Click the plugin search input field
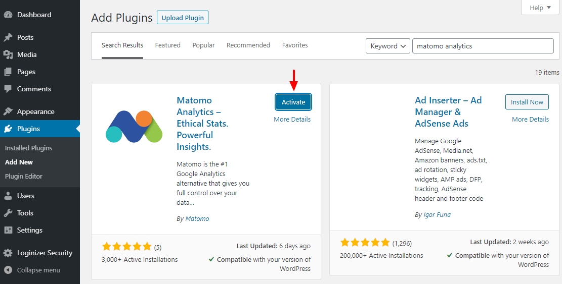 click(483, 46)
